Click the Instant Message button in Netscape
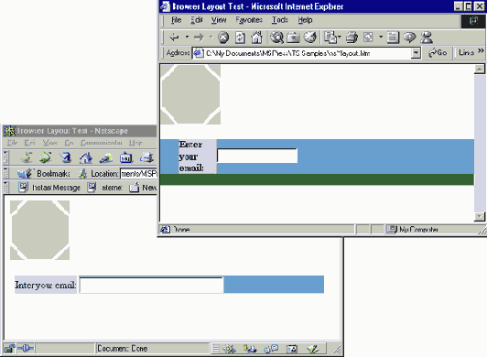Image resolution: width=487 pixels, height=357 pixels. click(49, 188)
